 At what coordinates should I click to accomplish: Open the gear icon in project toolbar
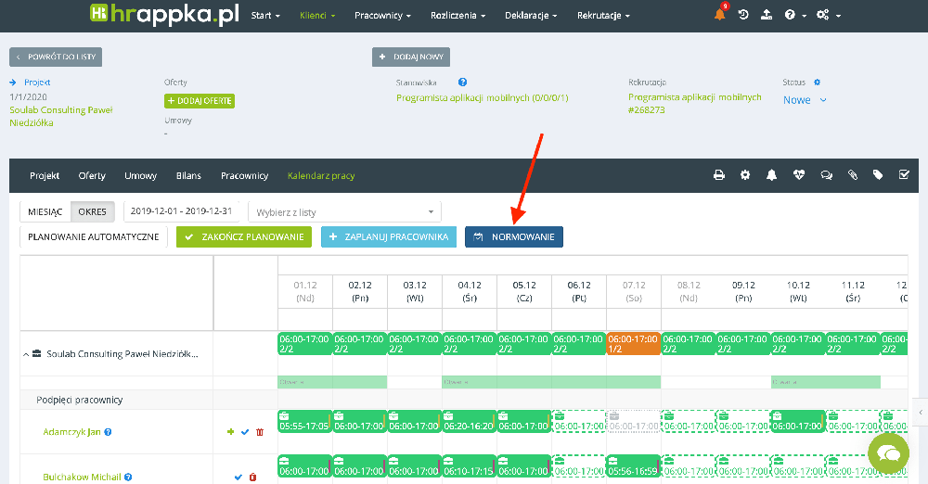coord(745,175)
